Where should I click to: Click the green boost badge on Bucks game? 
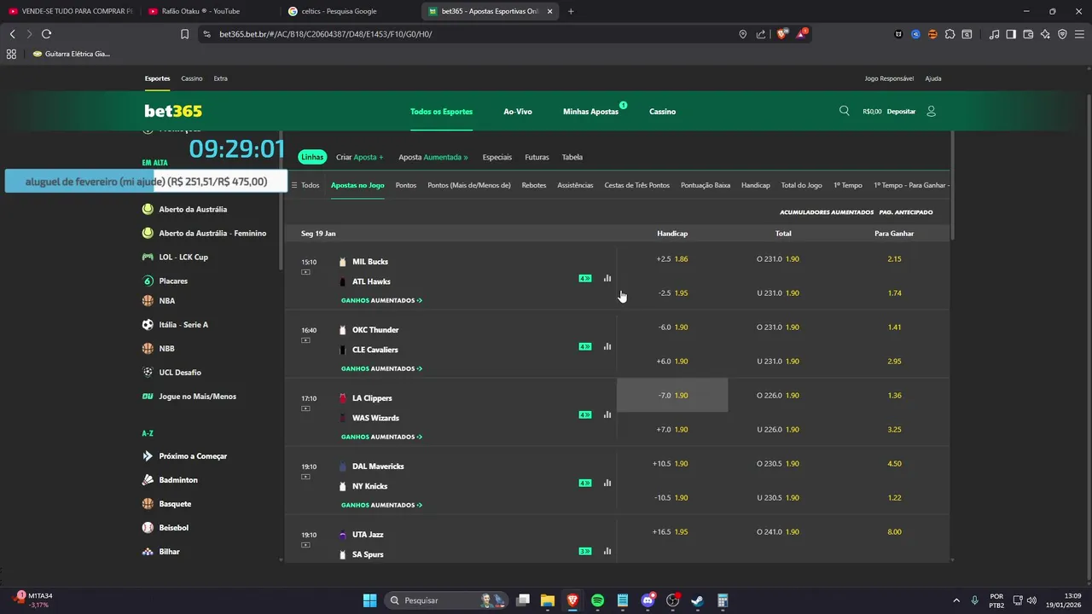pos(585,278)
